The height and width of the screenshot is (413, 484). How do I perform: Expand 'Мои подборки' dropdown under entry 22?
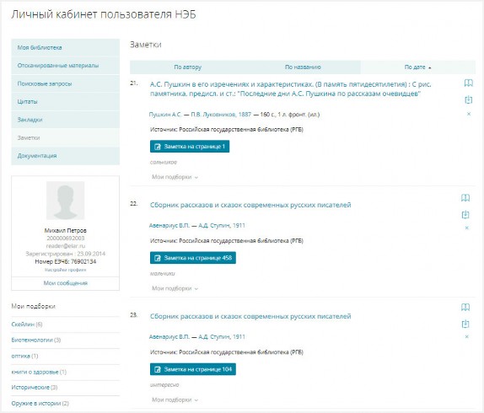(x=175, y=288)
